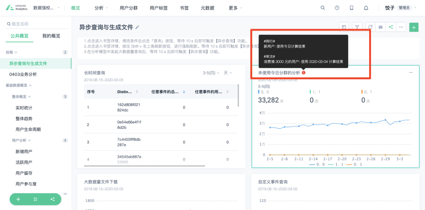Open 活跃用户 dashboard
Screen dimensions: 425x210
[x=24, y=162]
